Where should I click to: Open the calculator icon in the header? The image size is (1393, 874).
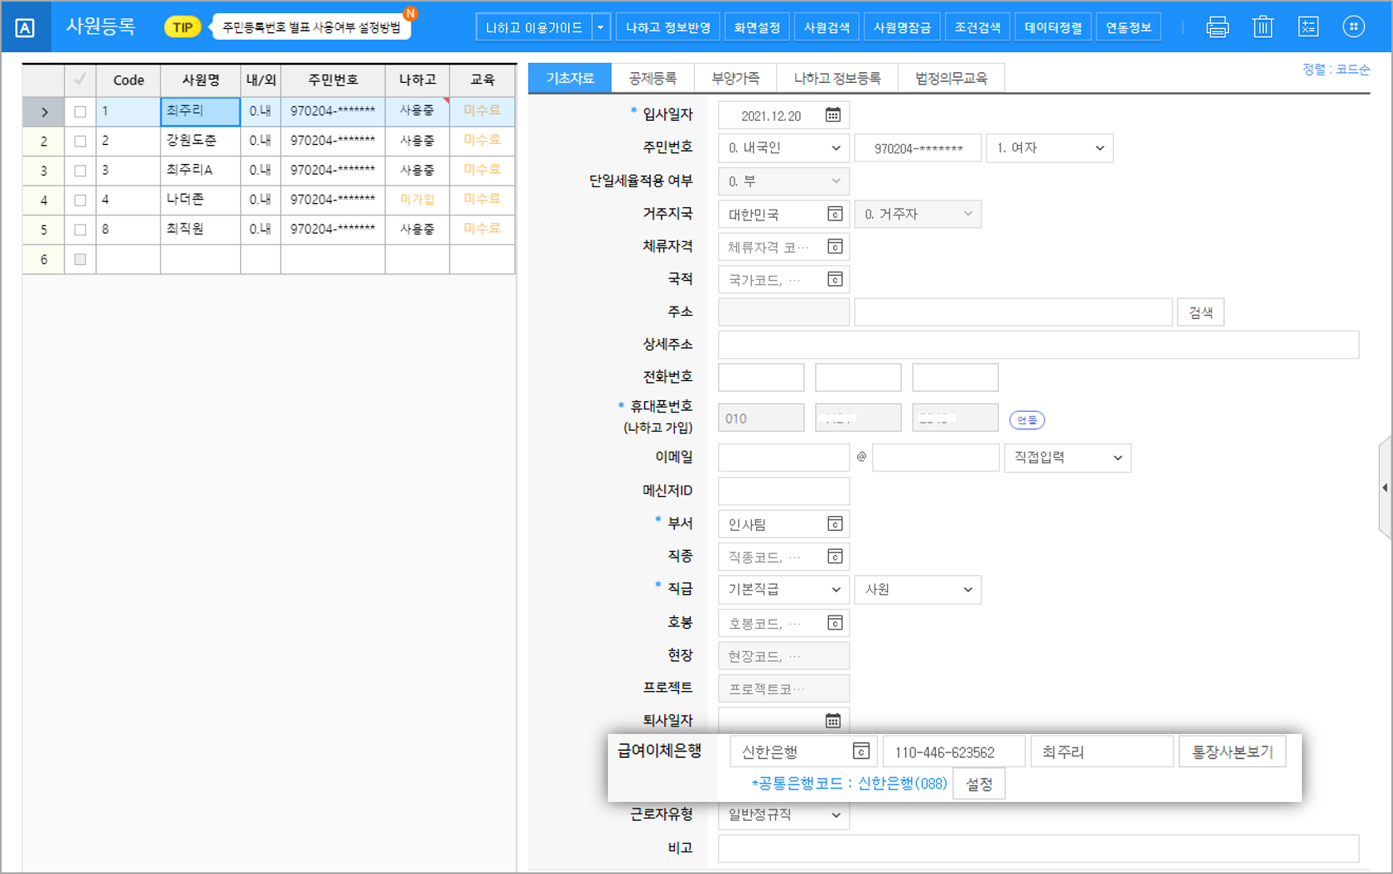(1308, 27)
